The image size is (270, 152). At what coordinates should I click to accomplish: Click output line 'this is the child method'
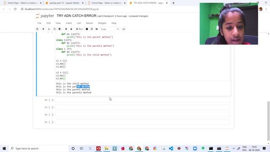(72, 84)
